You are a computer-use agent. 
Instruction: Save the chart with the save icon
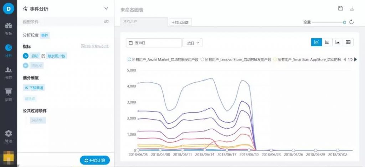click(x=340, y=9)
